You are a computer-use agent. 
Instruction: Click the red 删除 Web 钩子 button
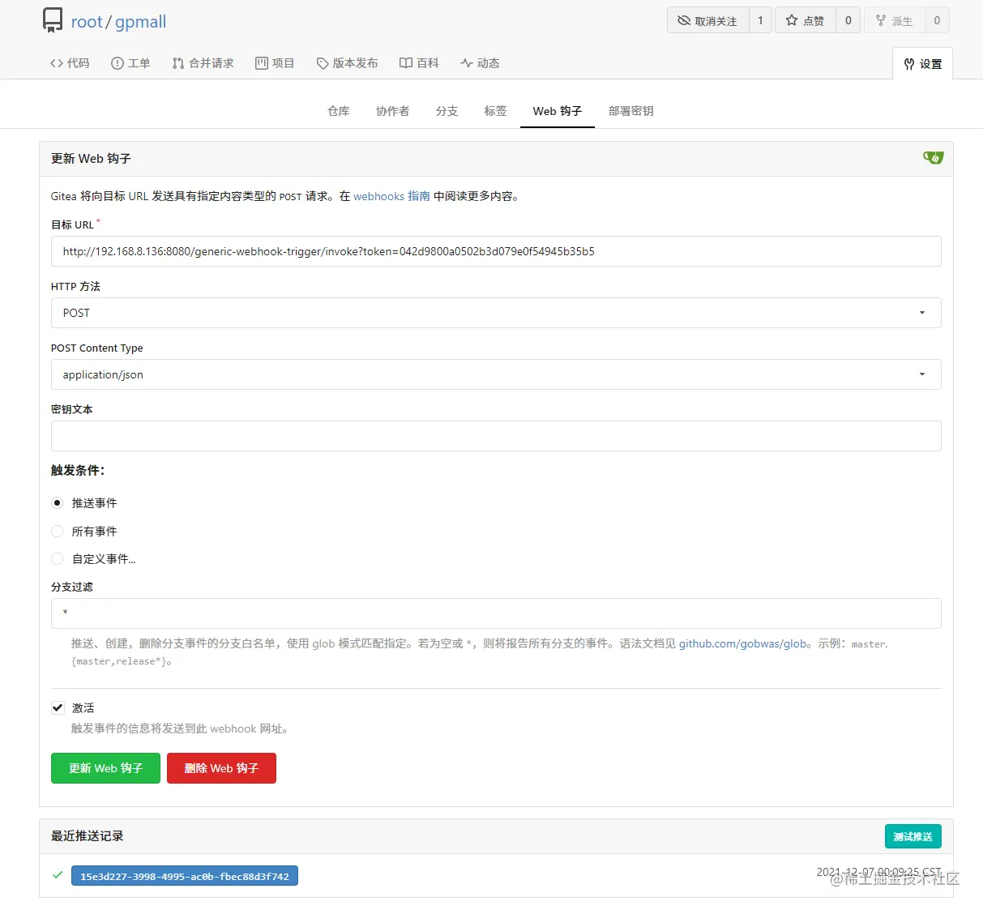[x=221, y=768]
